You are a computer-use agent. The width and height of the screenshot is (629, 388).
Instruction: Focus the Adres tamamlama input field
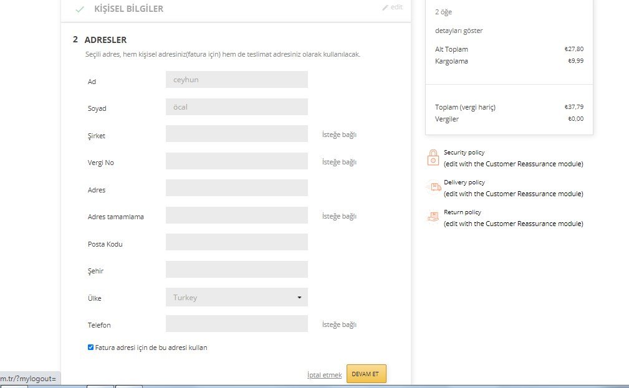(237, 215)
